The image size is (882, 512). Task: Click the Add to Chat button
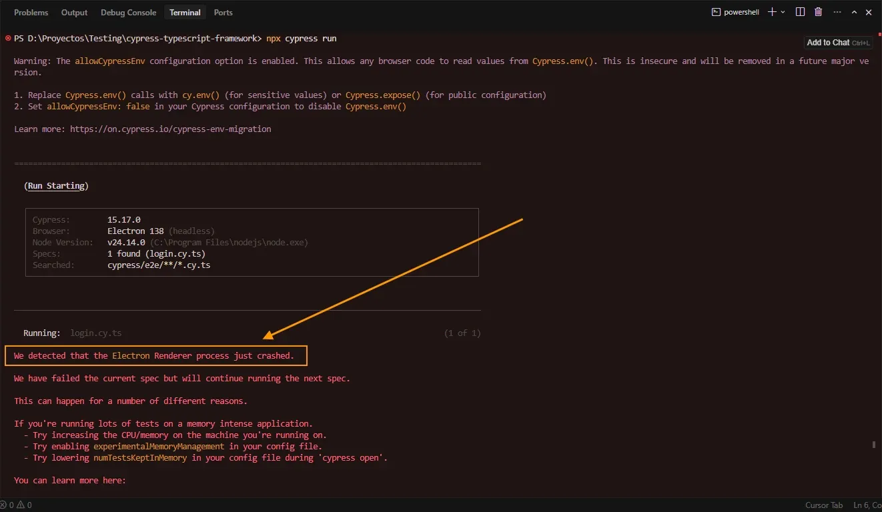pyautogui.click(x=839, y=43)
